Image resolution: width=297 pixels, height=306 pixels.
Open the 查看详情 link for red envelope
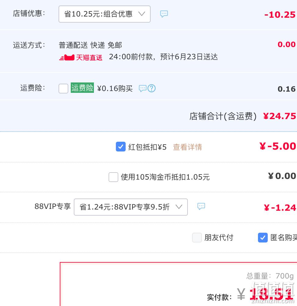187,147
